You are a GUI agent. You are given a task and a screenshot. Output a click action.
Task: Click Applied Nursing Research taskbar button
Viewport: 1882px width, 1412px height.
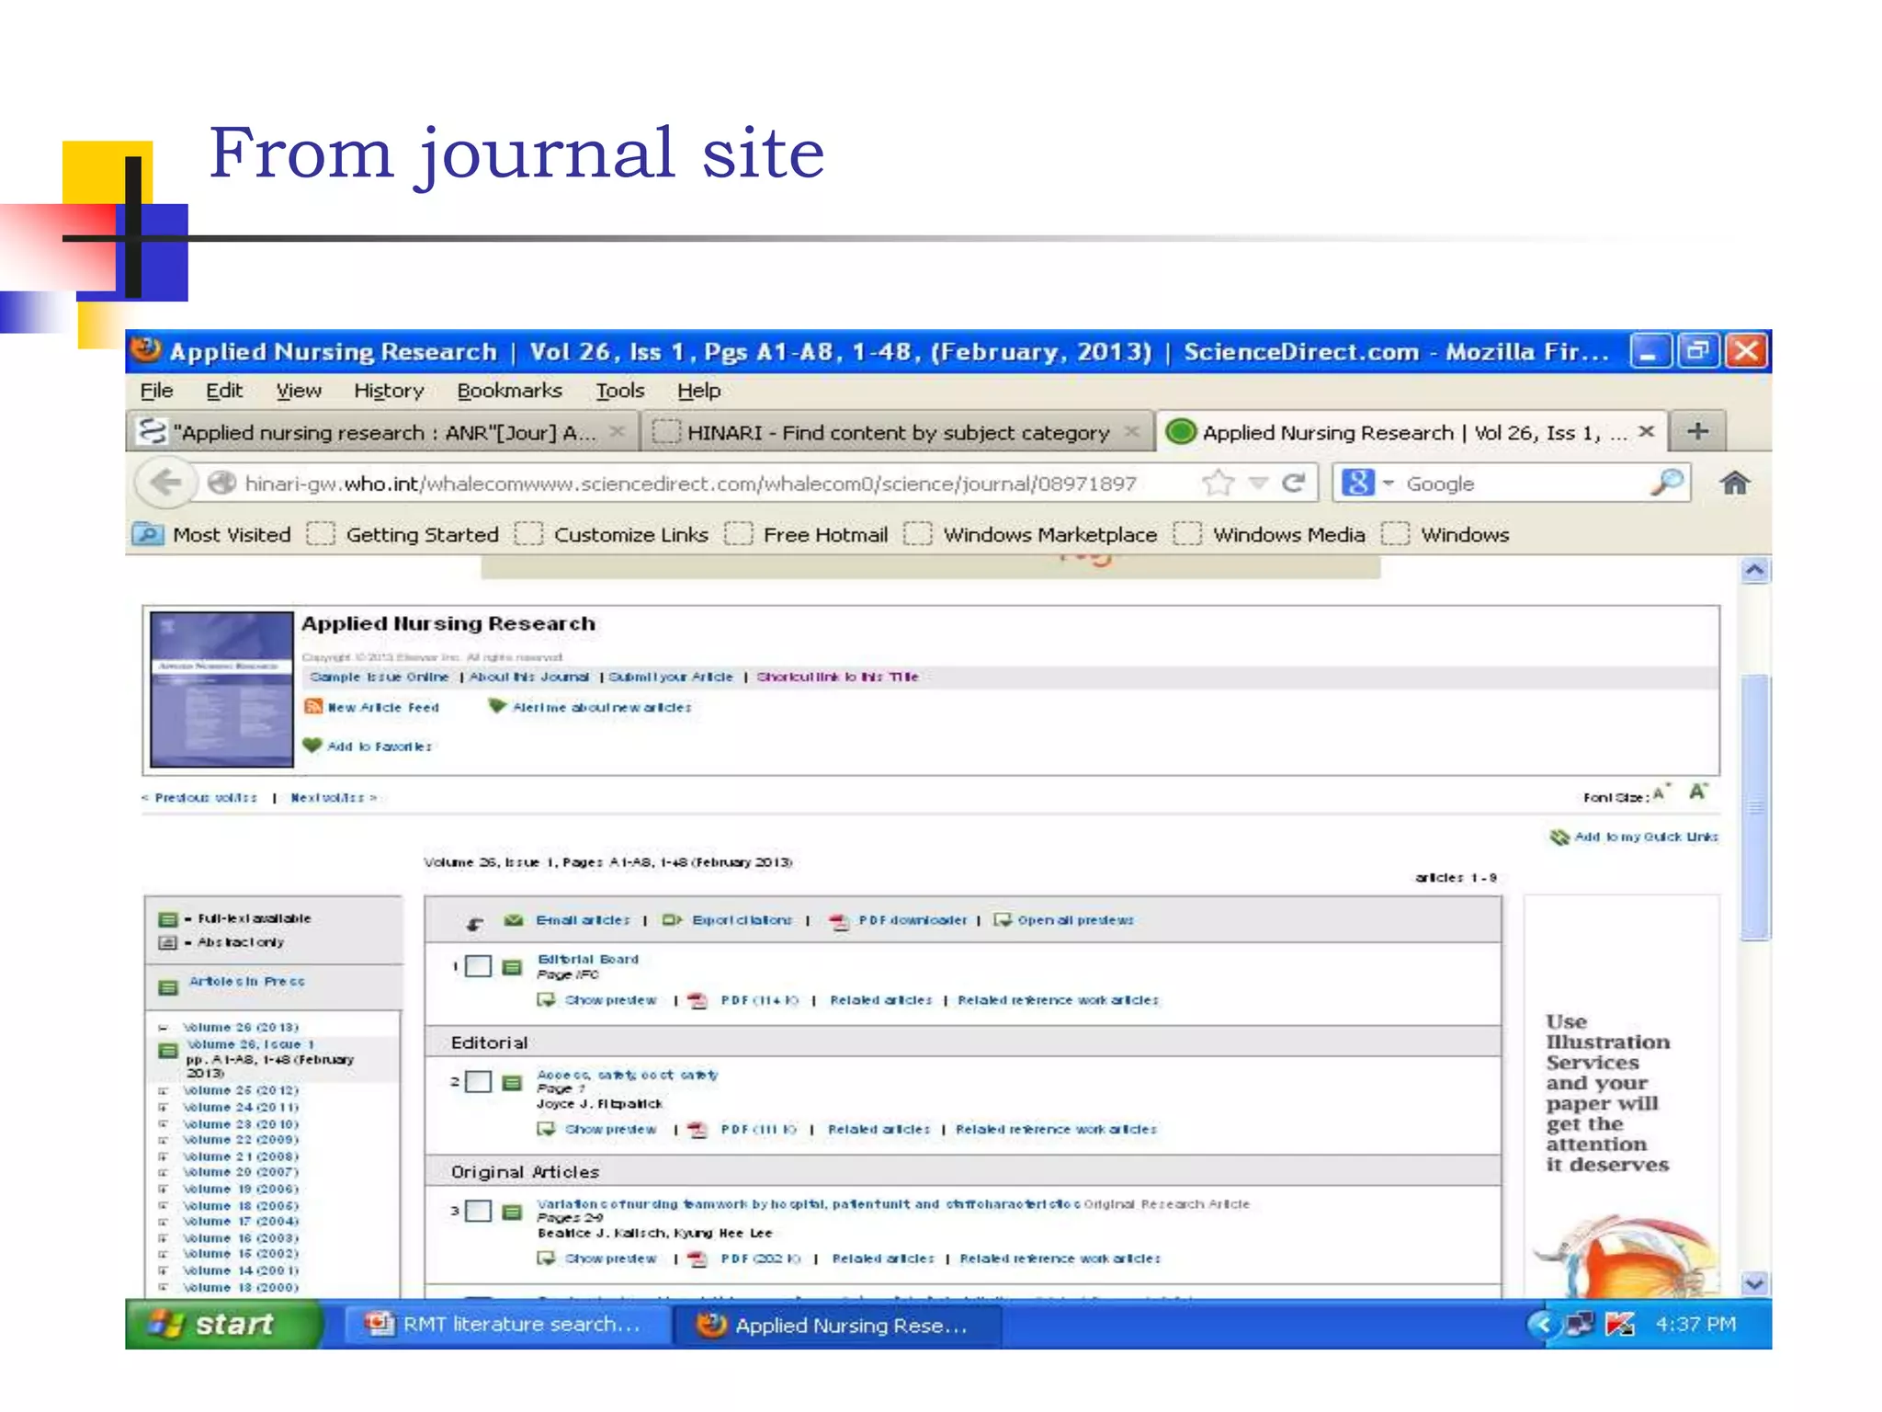tap(836, 1325)
